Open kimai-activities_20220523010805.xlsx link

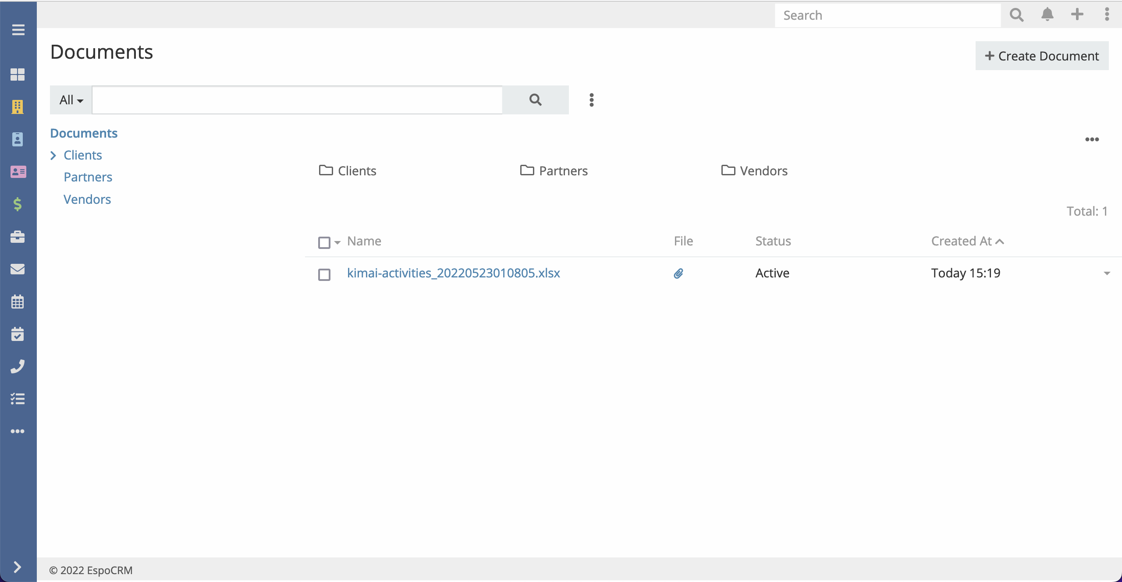click(453, 273)
